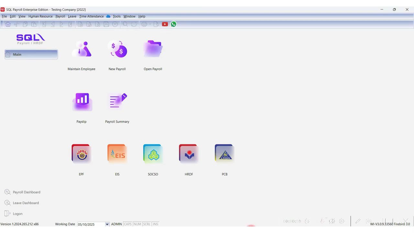Expand the Print dropdown arrow
414x233 pixels.
click(x=150, y=24)
